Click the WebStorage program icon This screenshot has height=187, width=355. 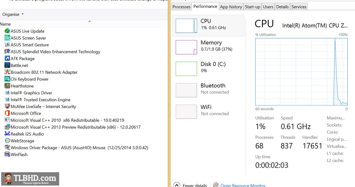click(x=7, y=141)
